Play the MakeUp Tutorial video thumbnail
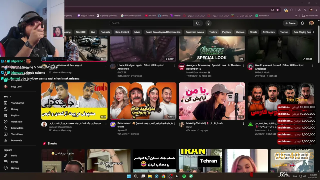Screen dimensions: 320x180 click(212, 101)
